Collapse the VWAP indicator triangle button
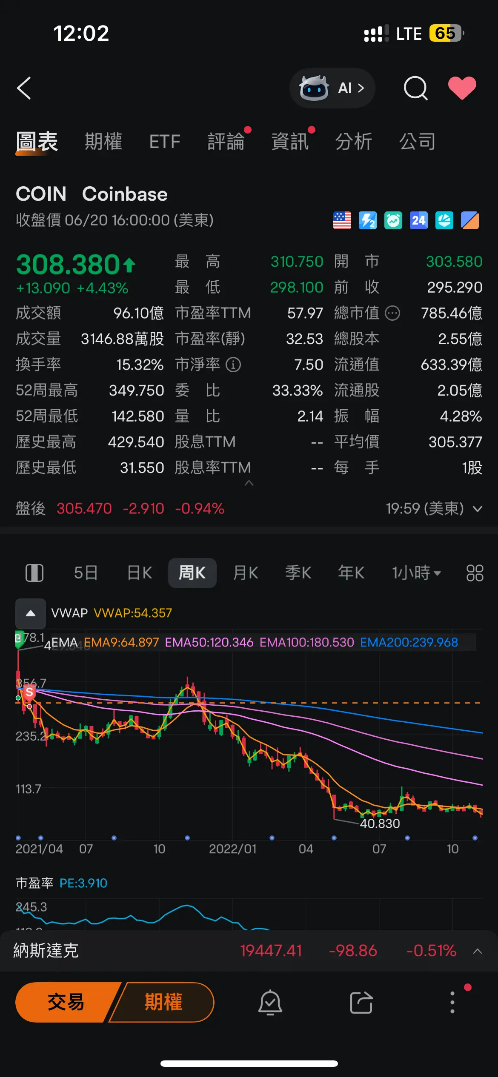 pyautogui.click(x=31, y=613)
